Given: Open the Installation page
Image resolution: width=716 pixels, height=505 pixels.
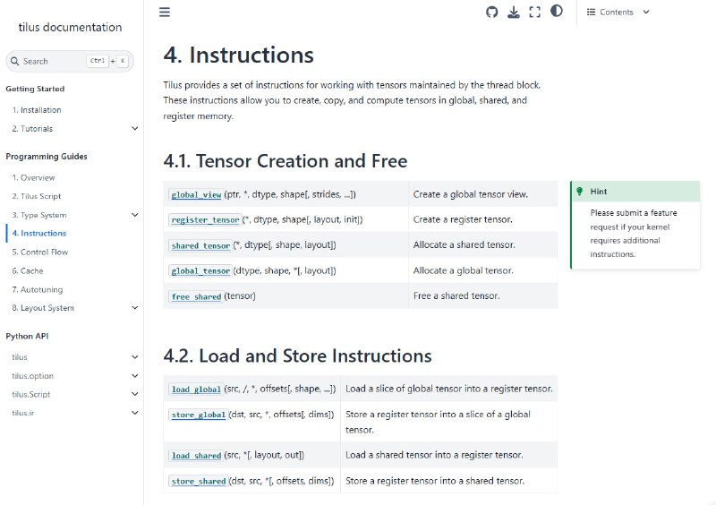Looking at the screenshot, I should click(37, 110).
